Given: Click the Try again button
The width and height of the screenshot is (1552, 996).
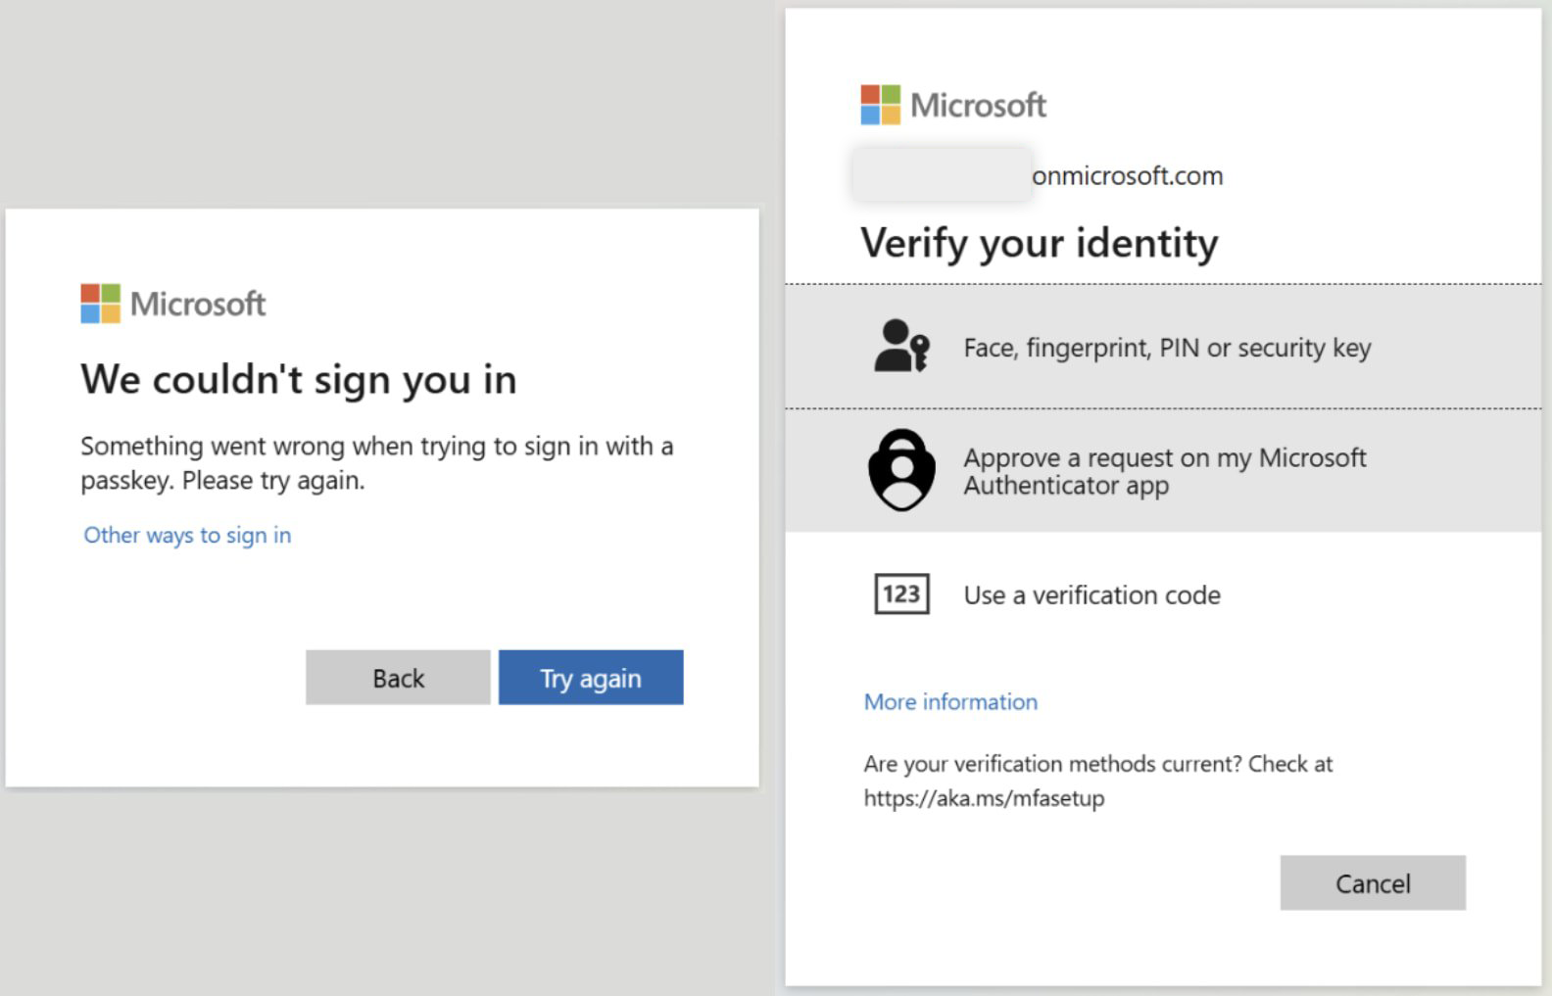Looking at the screenshot, I should click(591, 677).
